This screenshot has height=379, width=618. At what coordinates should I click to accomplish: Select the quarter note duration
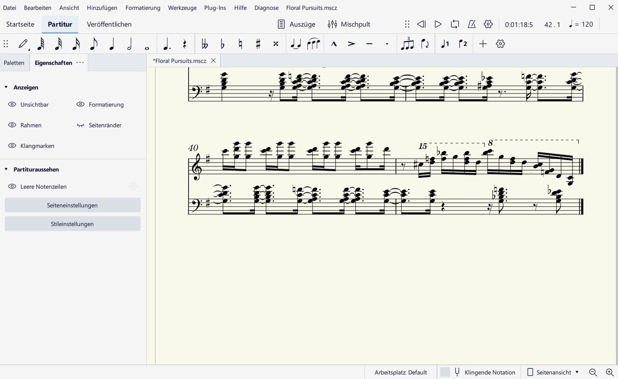click(112, 44)
